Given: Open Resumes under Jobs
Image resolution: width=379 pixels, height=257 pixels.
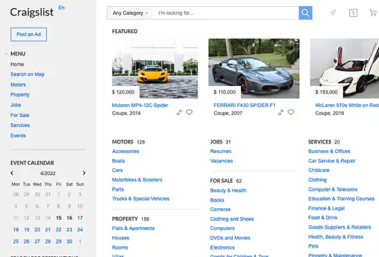Looking at the screenshot, I should tap(221, 151).
